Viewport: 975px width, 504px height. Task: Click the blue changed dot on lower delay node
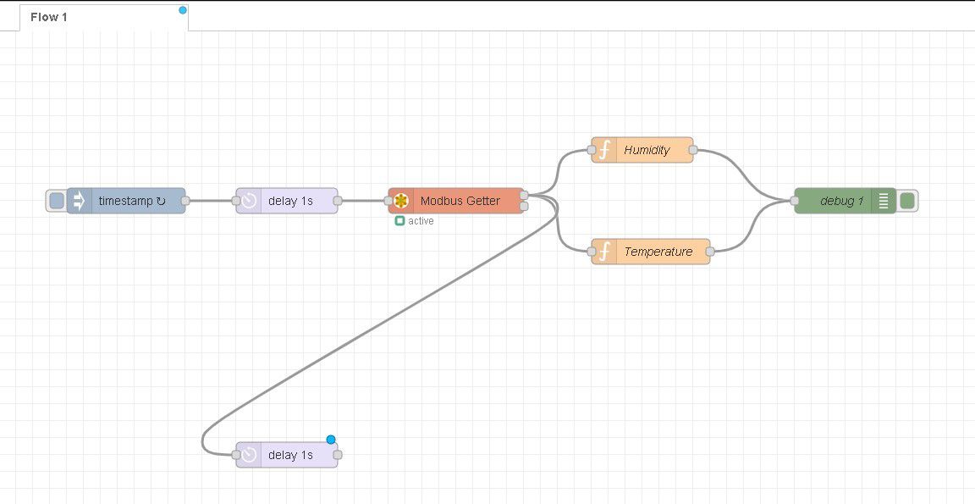(x=331, y=440)
